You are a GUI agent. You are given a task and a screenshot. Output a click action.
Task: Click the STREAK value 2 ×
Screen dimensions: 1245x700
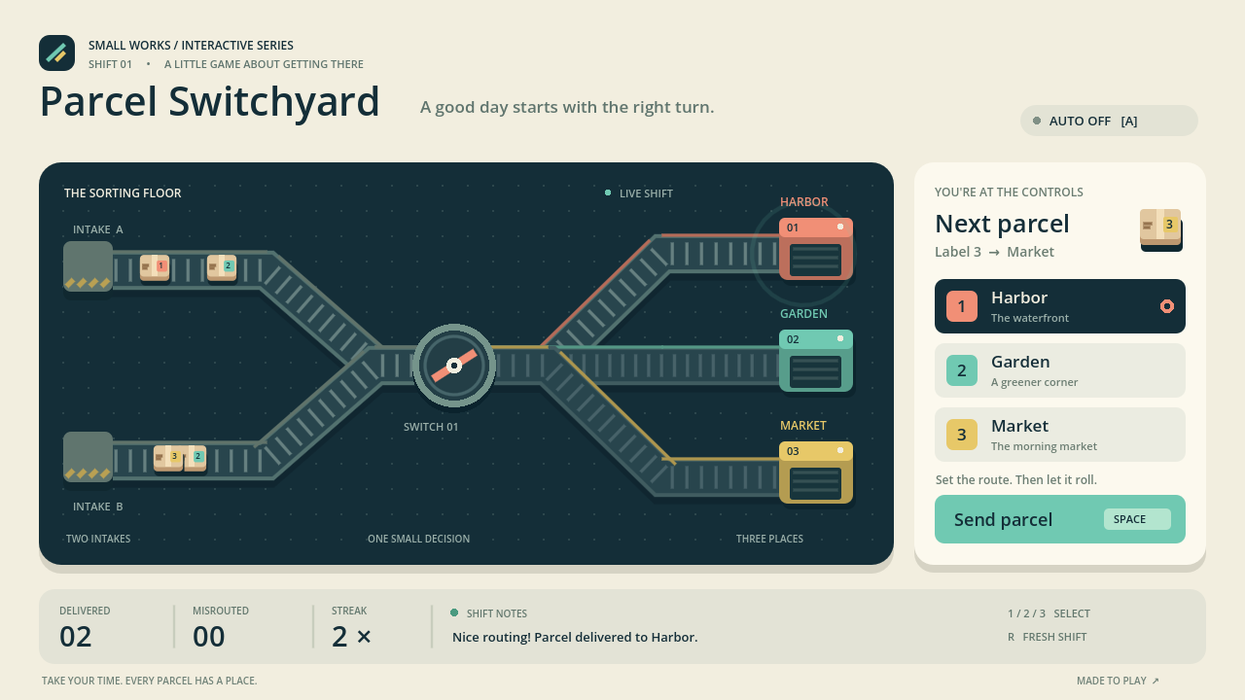click(352, 637)
